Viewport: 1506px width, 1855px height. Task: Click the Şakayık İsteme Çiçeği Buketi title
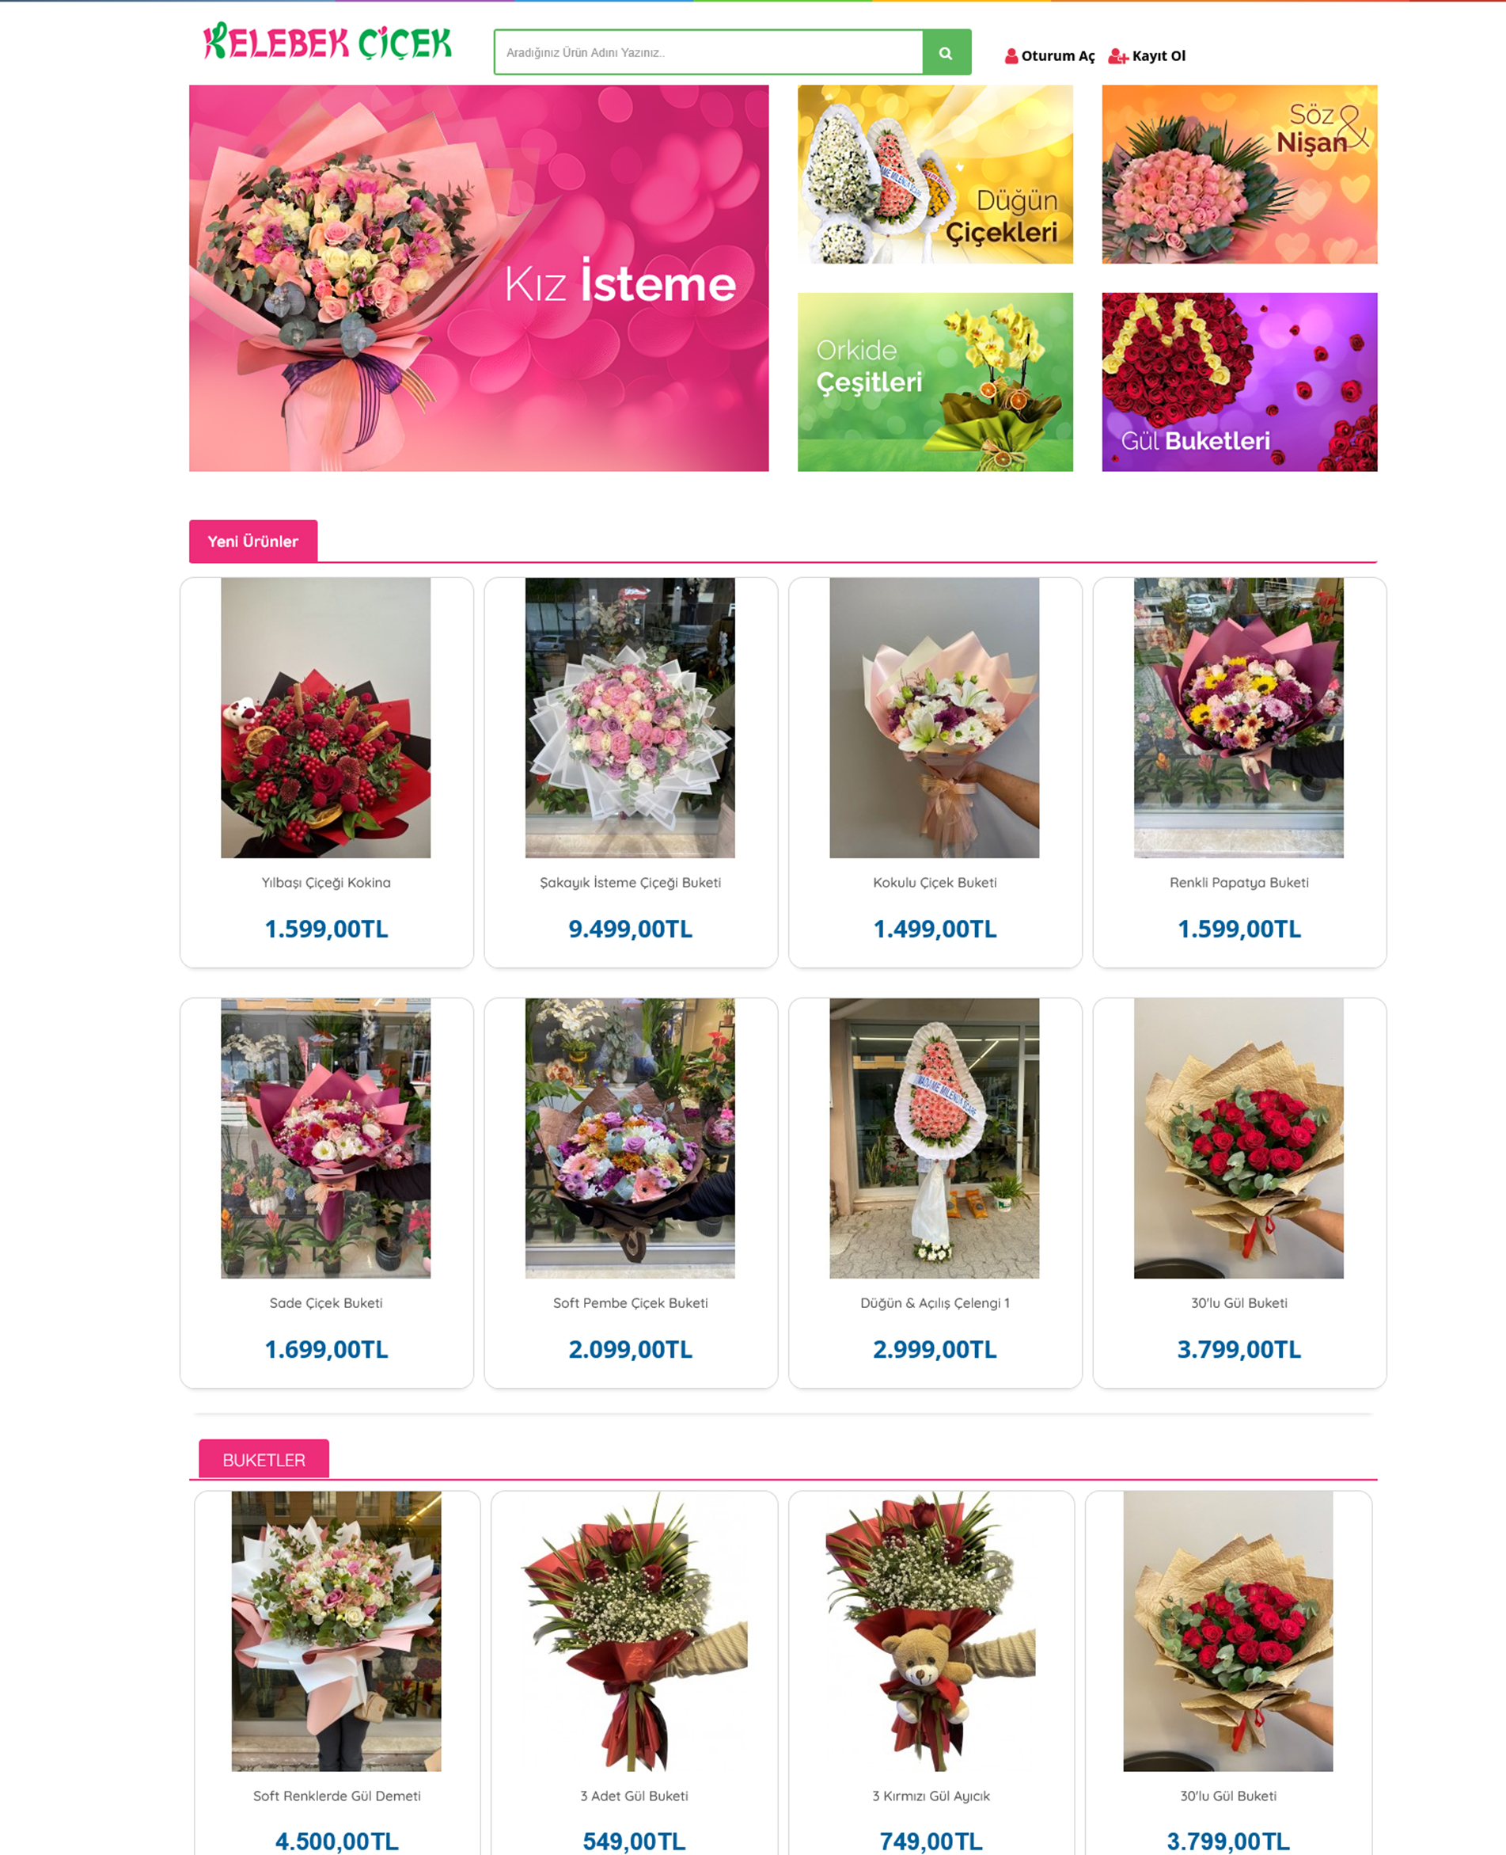[631, 883]
